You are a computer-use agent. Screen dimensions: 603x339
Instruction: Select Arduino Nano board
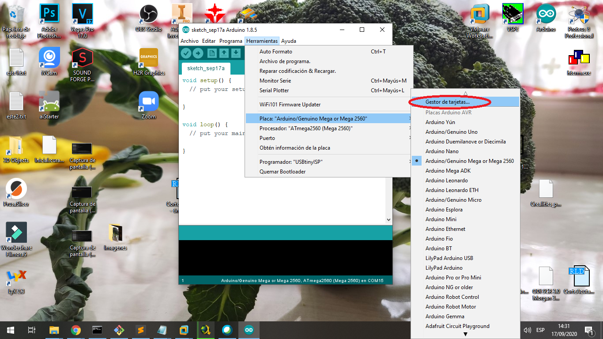point(465,151)
